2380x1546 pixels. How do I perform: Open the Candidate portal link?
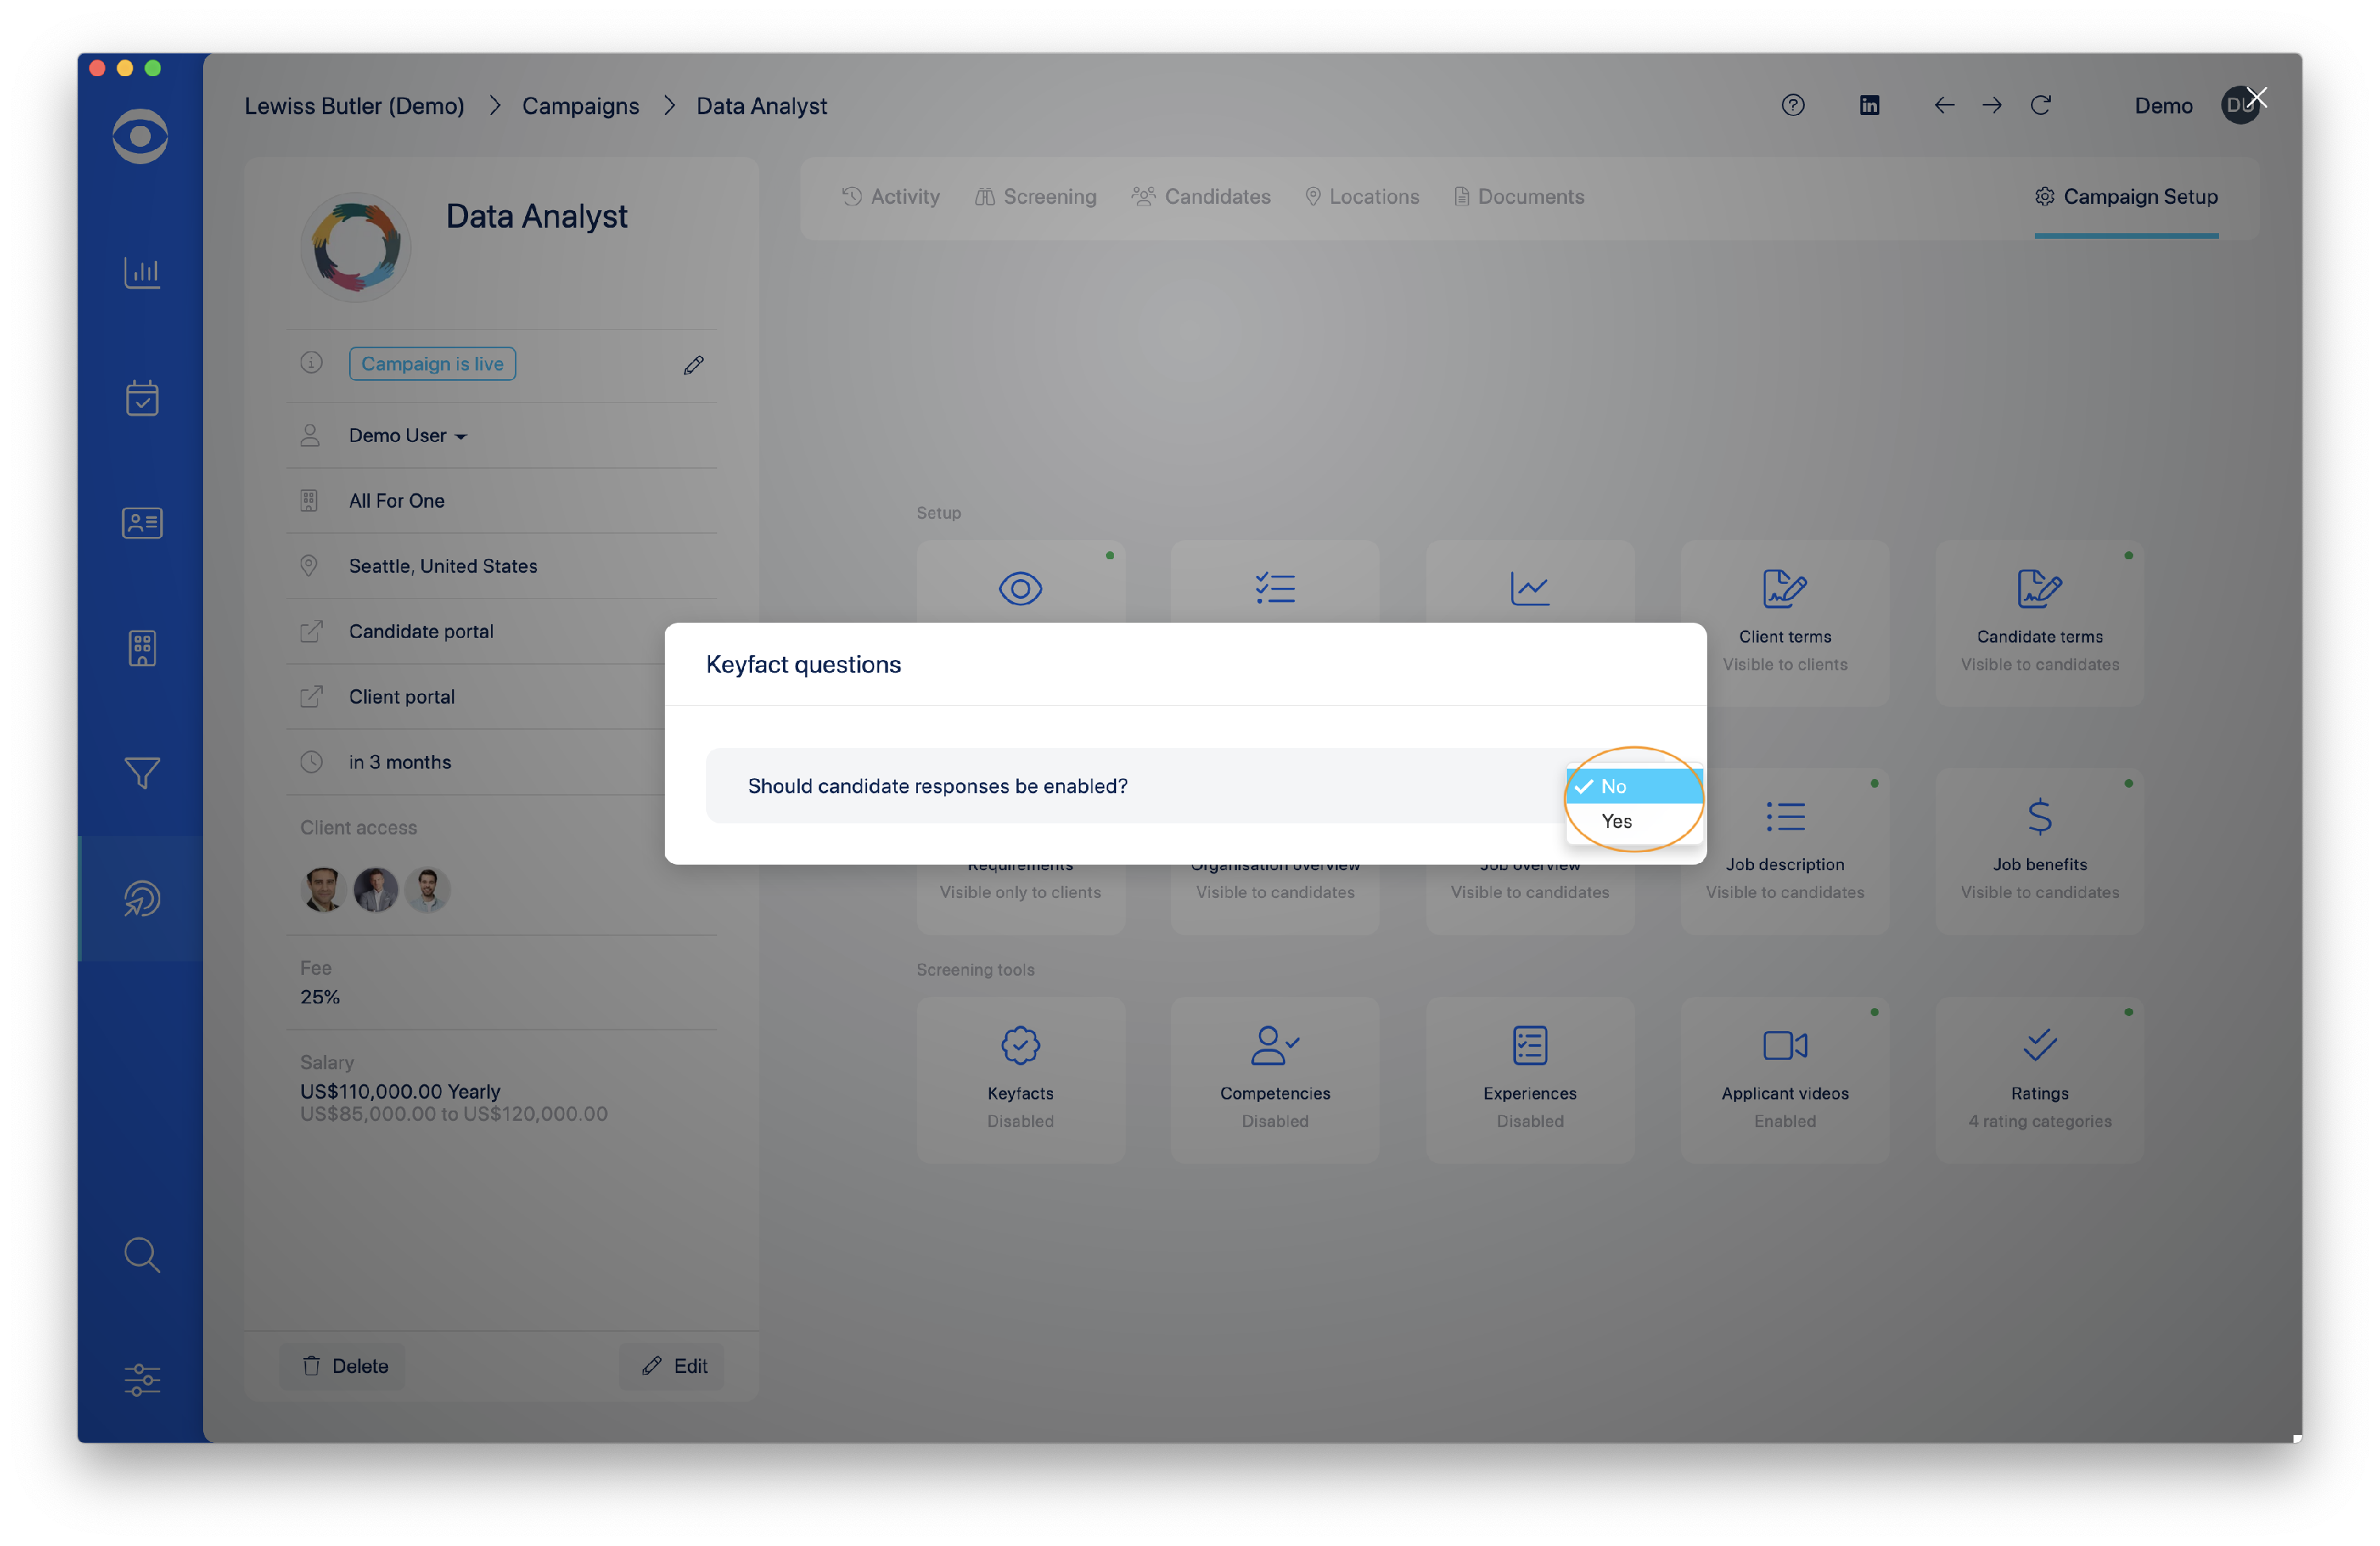pos(421,631)
